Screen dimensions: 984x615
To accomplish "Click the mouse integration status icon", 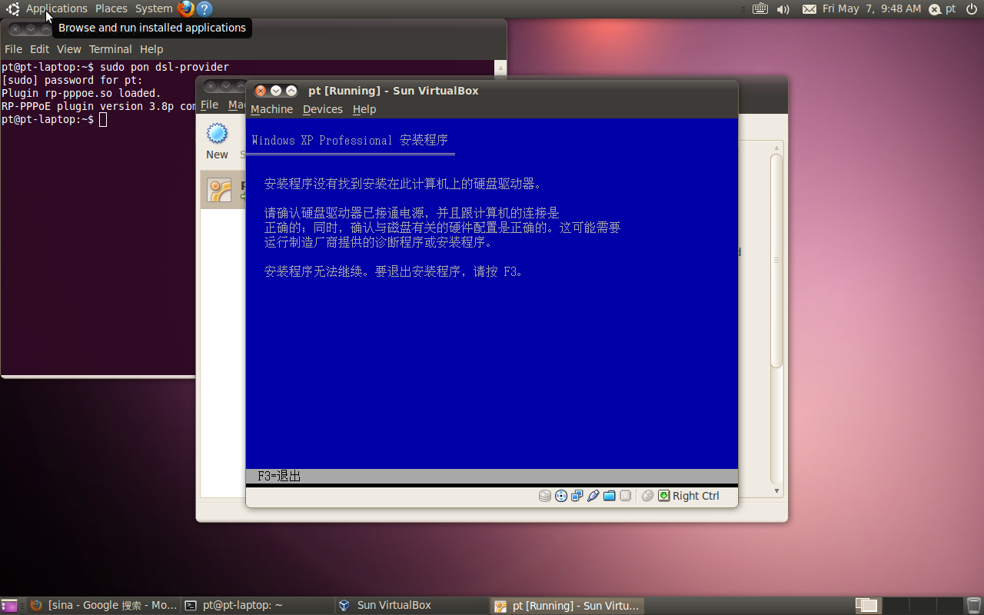I will click(x=648, y=496).
